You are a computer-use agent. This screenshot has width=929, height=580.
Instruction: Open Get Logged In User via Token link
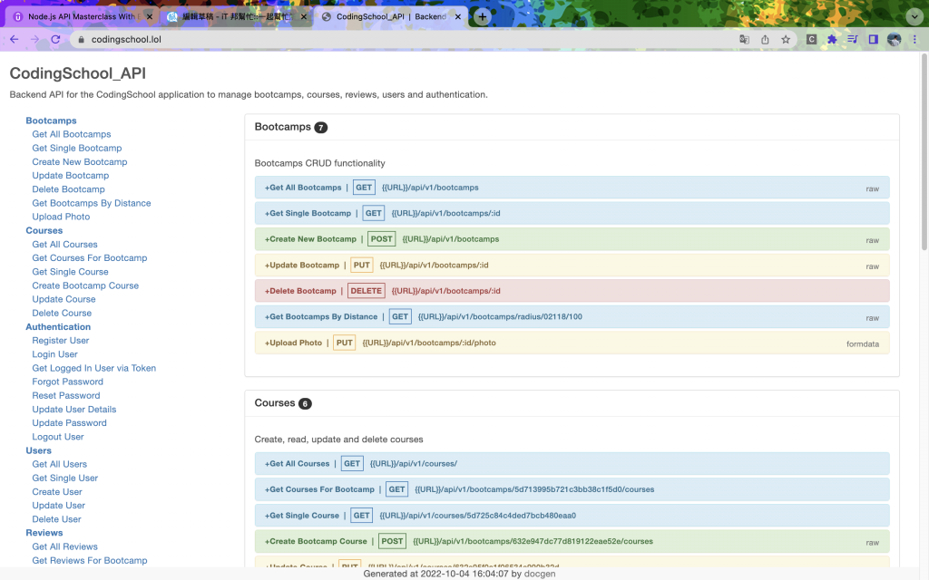click(x=93, y=368)
